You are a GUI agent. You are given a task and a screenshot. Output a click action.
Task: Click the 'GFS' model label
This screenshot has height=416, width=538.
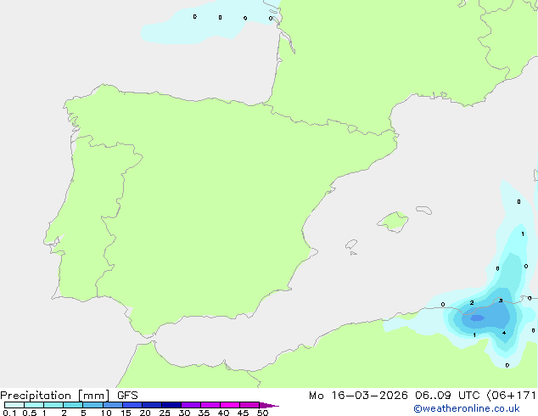(x=127, y=396)
